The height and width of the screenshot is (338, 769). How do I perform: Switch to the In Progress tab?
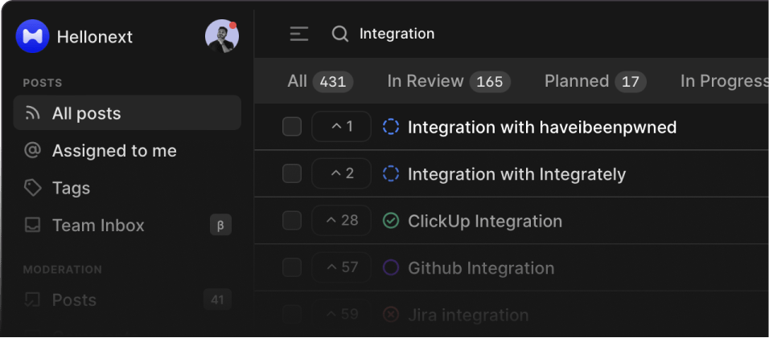pyautogui.click(x=725, y=81)
